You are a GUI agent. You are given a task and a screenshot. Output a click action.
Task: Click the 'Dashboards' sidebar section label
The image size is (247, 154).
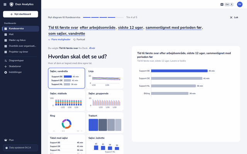point(10,23)
